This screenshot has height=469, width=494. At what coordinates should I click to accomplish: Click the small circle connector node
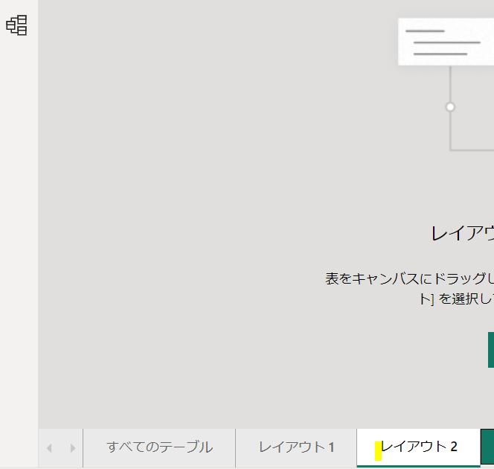[x=450, y=107]
